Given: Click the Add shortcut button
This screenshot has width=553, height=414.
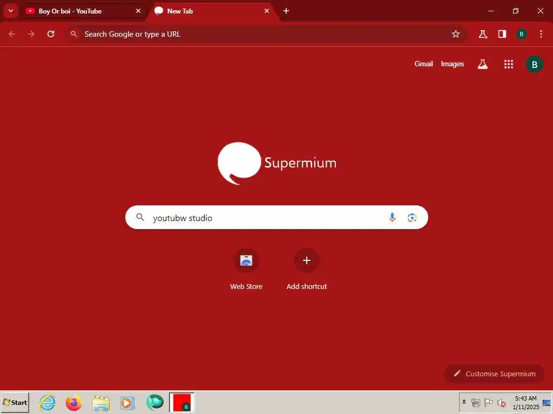Looking at the screenshot, I should click(x=307, y=270).
